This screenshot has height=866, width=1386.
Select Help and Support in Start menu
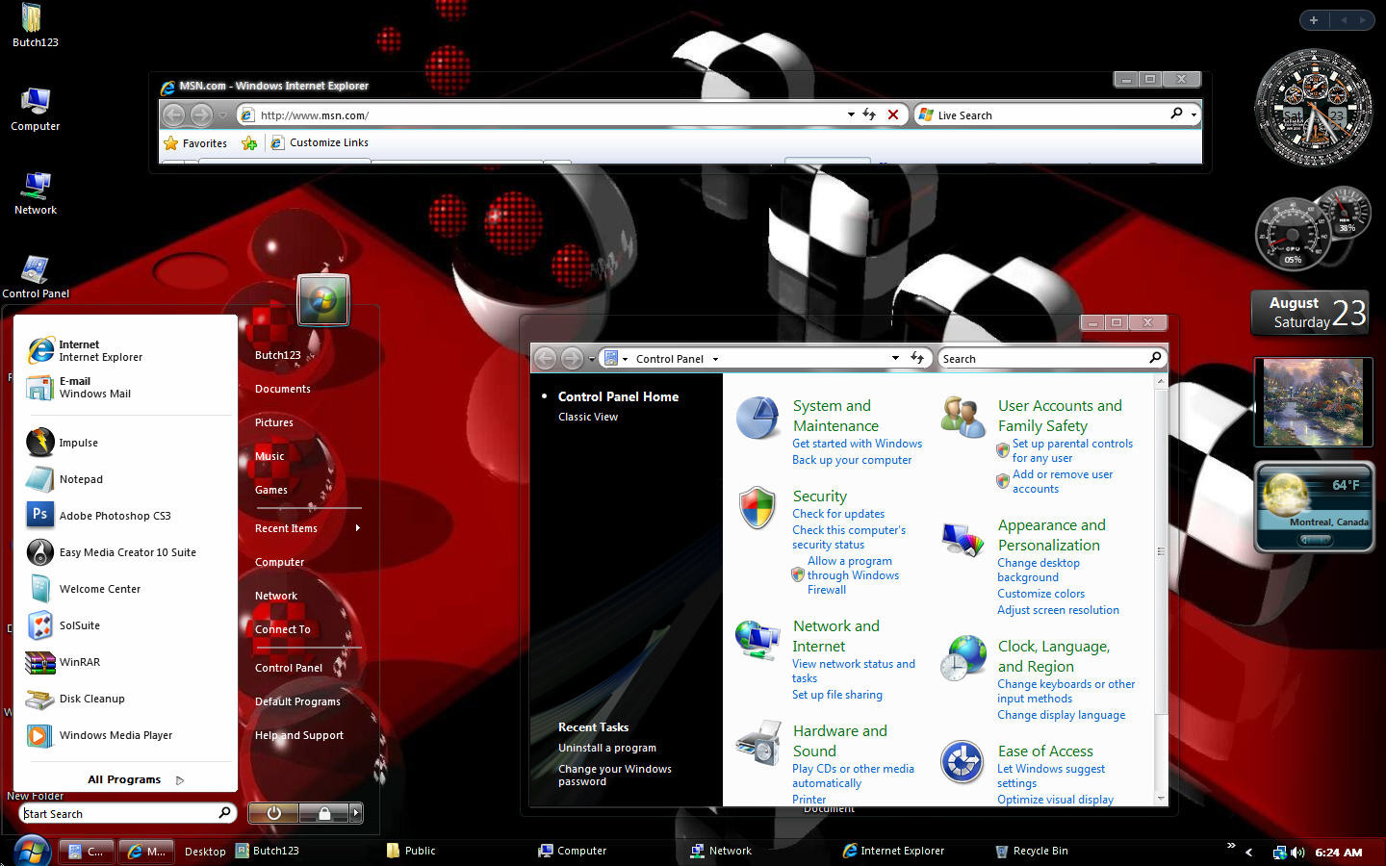[299, 735]
